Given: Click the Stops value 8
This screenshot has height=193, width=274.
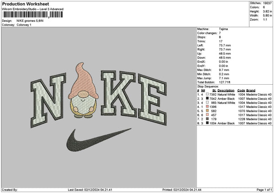Looking at the screenshot, I should click(220, 37).
